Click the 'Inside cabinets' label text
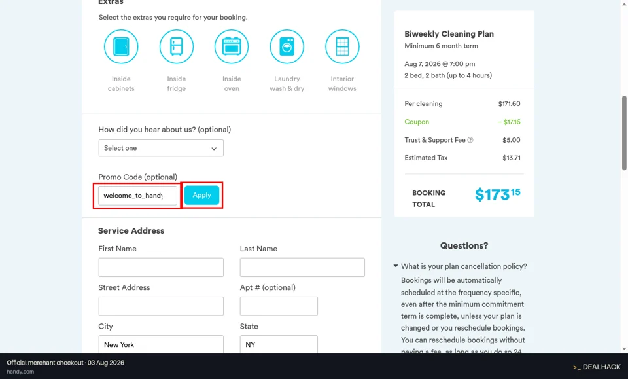 coord(121,84)
